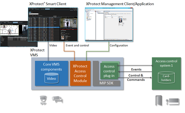Click the 'Configuration' connection label

tap(119, 45)
